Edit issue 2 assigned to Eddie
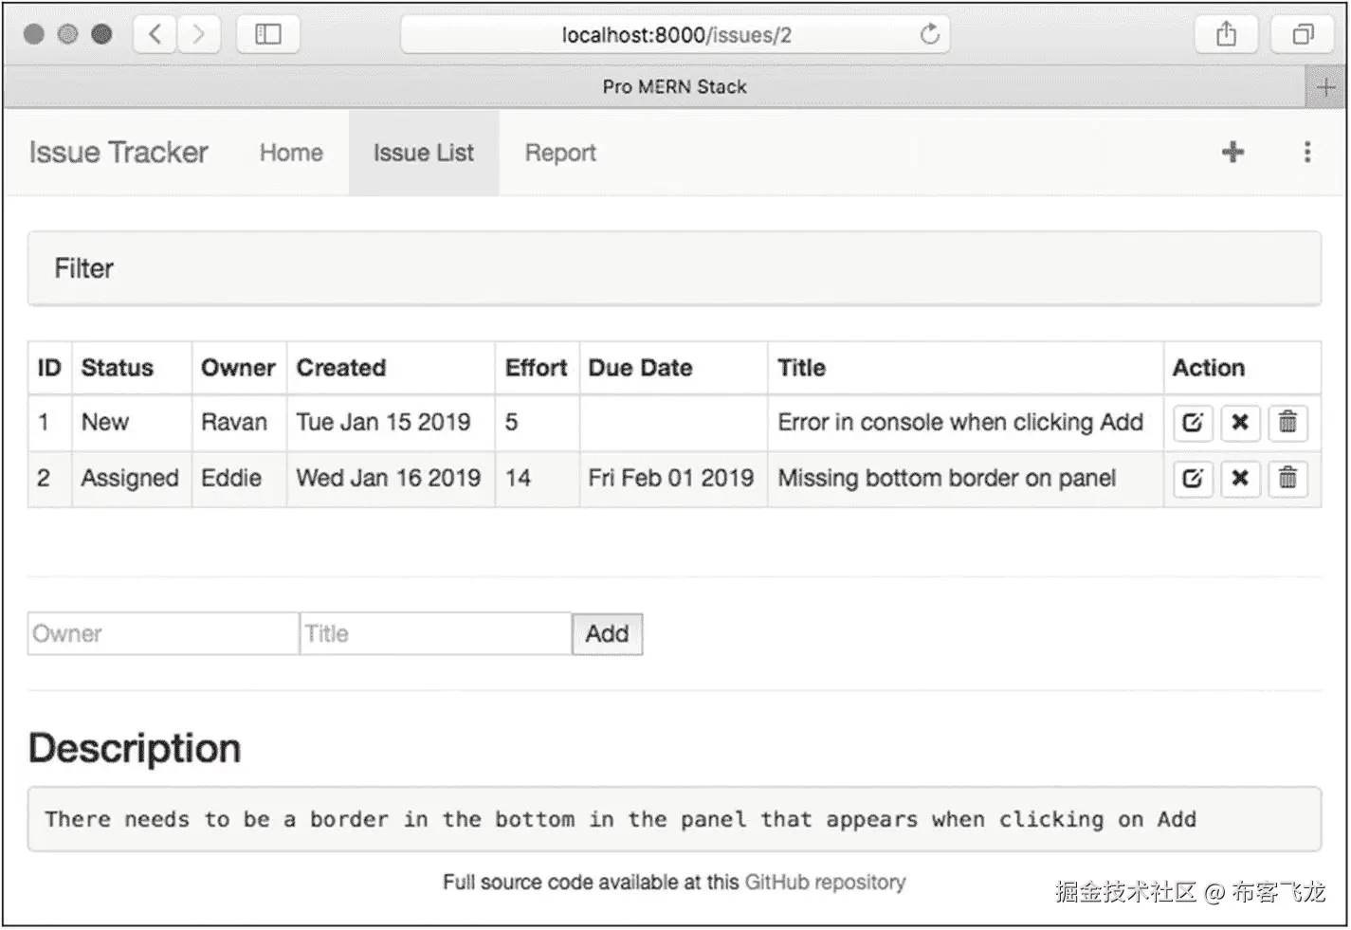Viewport: 1351px width, 930px height. click(x=1193, y=479)
